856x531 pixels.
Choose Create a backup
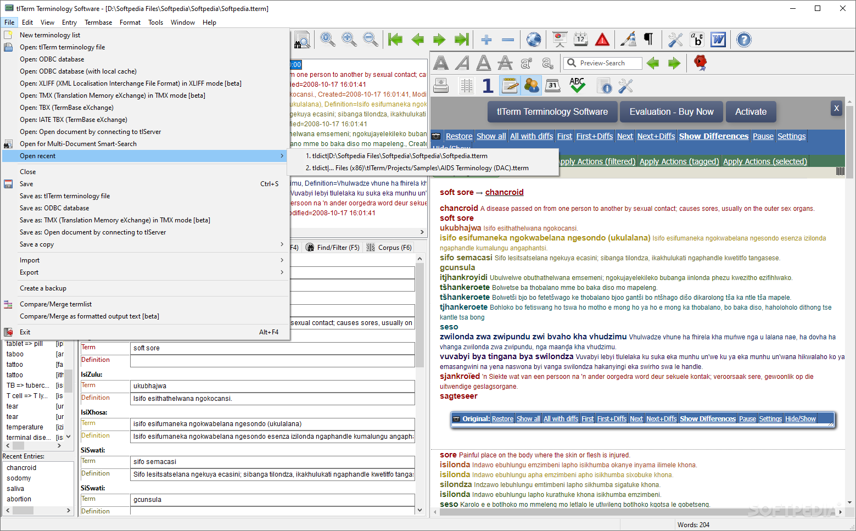click(x=145, y=288)
